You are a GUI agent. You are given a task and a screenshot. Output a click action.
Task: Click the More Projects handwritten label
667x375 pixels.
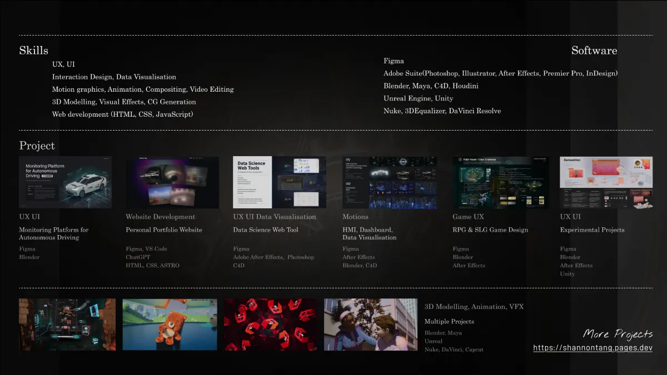coord(618,334)
